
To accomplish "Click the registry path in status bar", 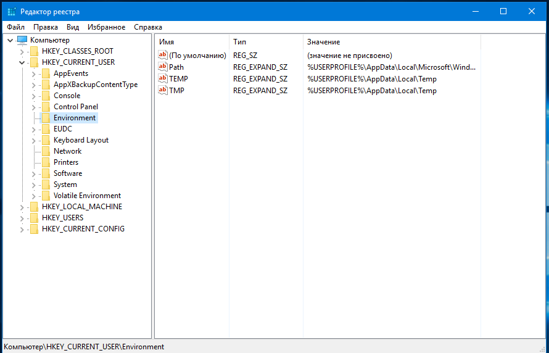I will [x=85, y=347].
